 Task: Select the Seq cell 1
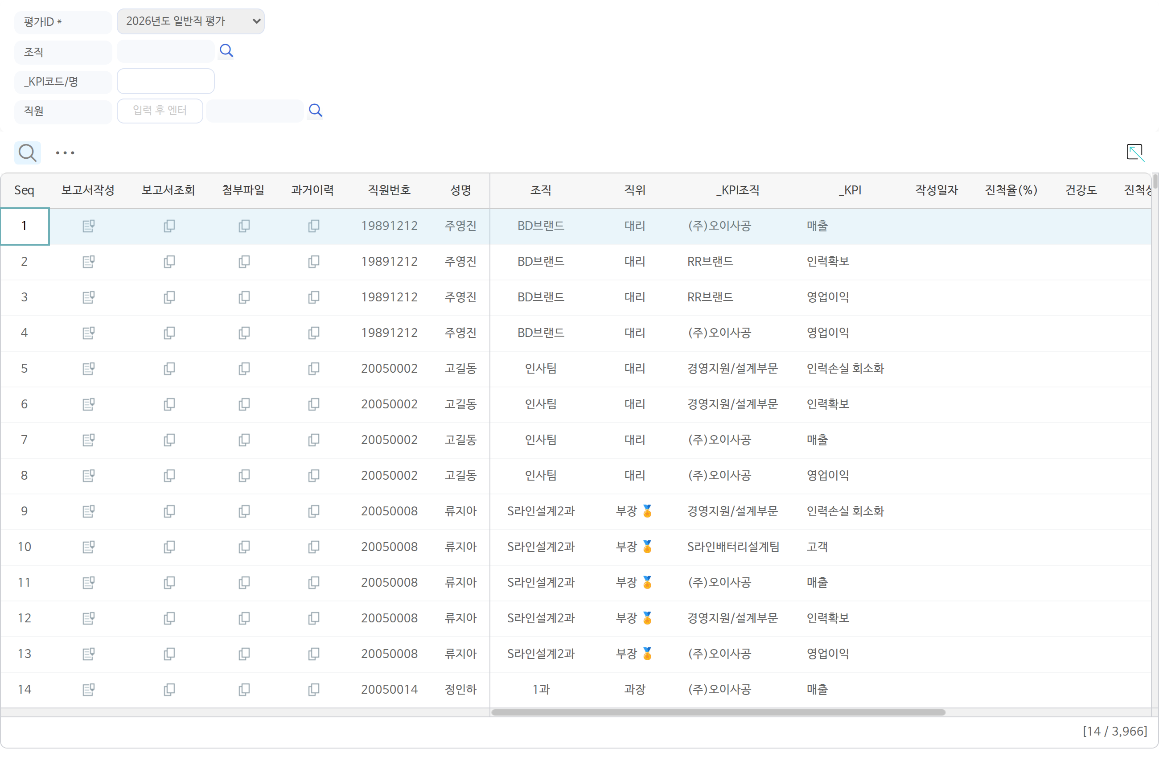point(25,226)
